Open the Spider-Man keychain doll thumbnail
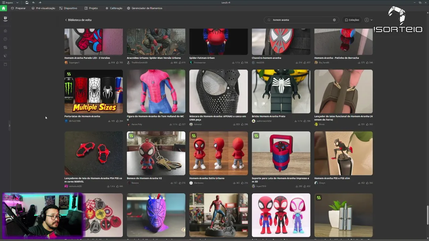Viewport: 429px width, 241px height. point(156,153)
